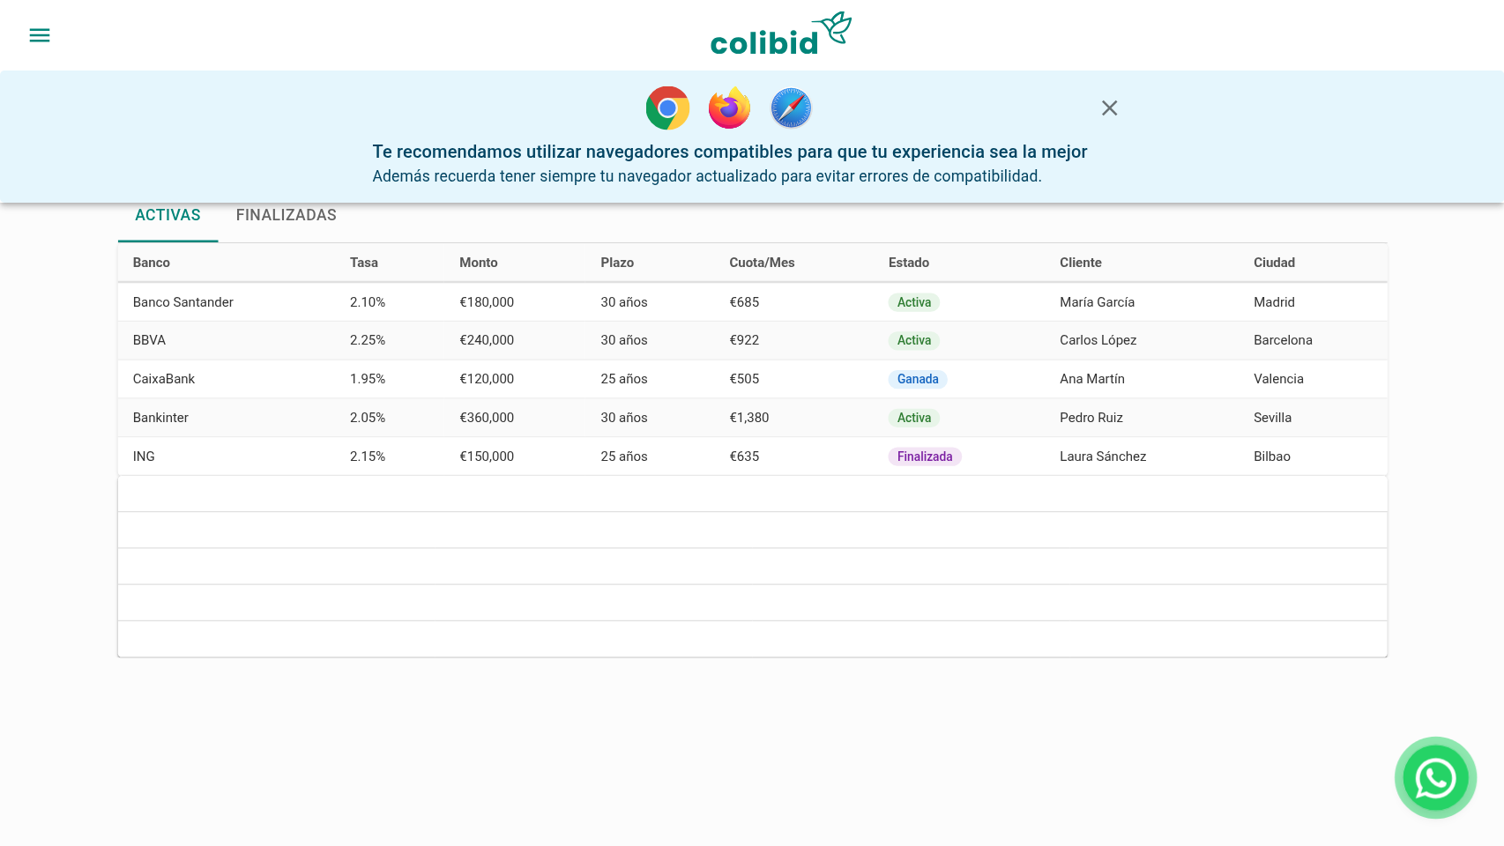Screen dimensions: 1504x846
Task: Click the €505 monthly payment cell
Action: (x=744, y=379)
